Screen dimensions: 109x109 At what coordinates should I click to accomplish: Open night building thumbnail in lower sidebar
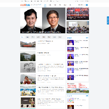click(x=71, y=107)
